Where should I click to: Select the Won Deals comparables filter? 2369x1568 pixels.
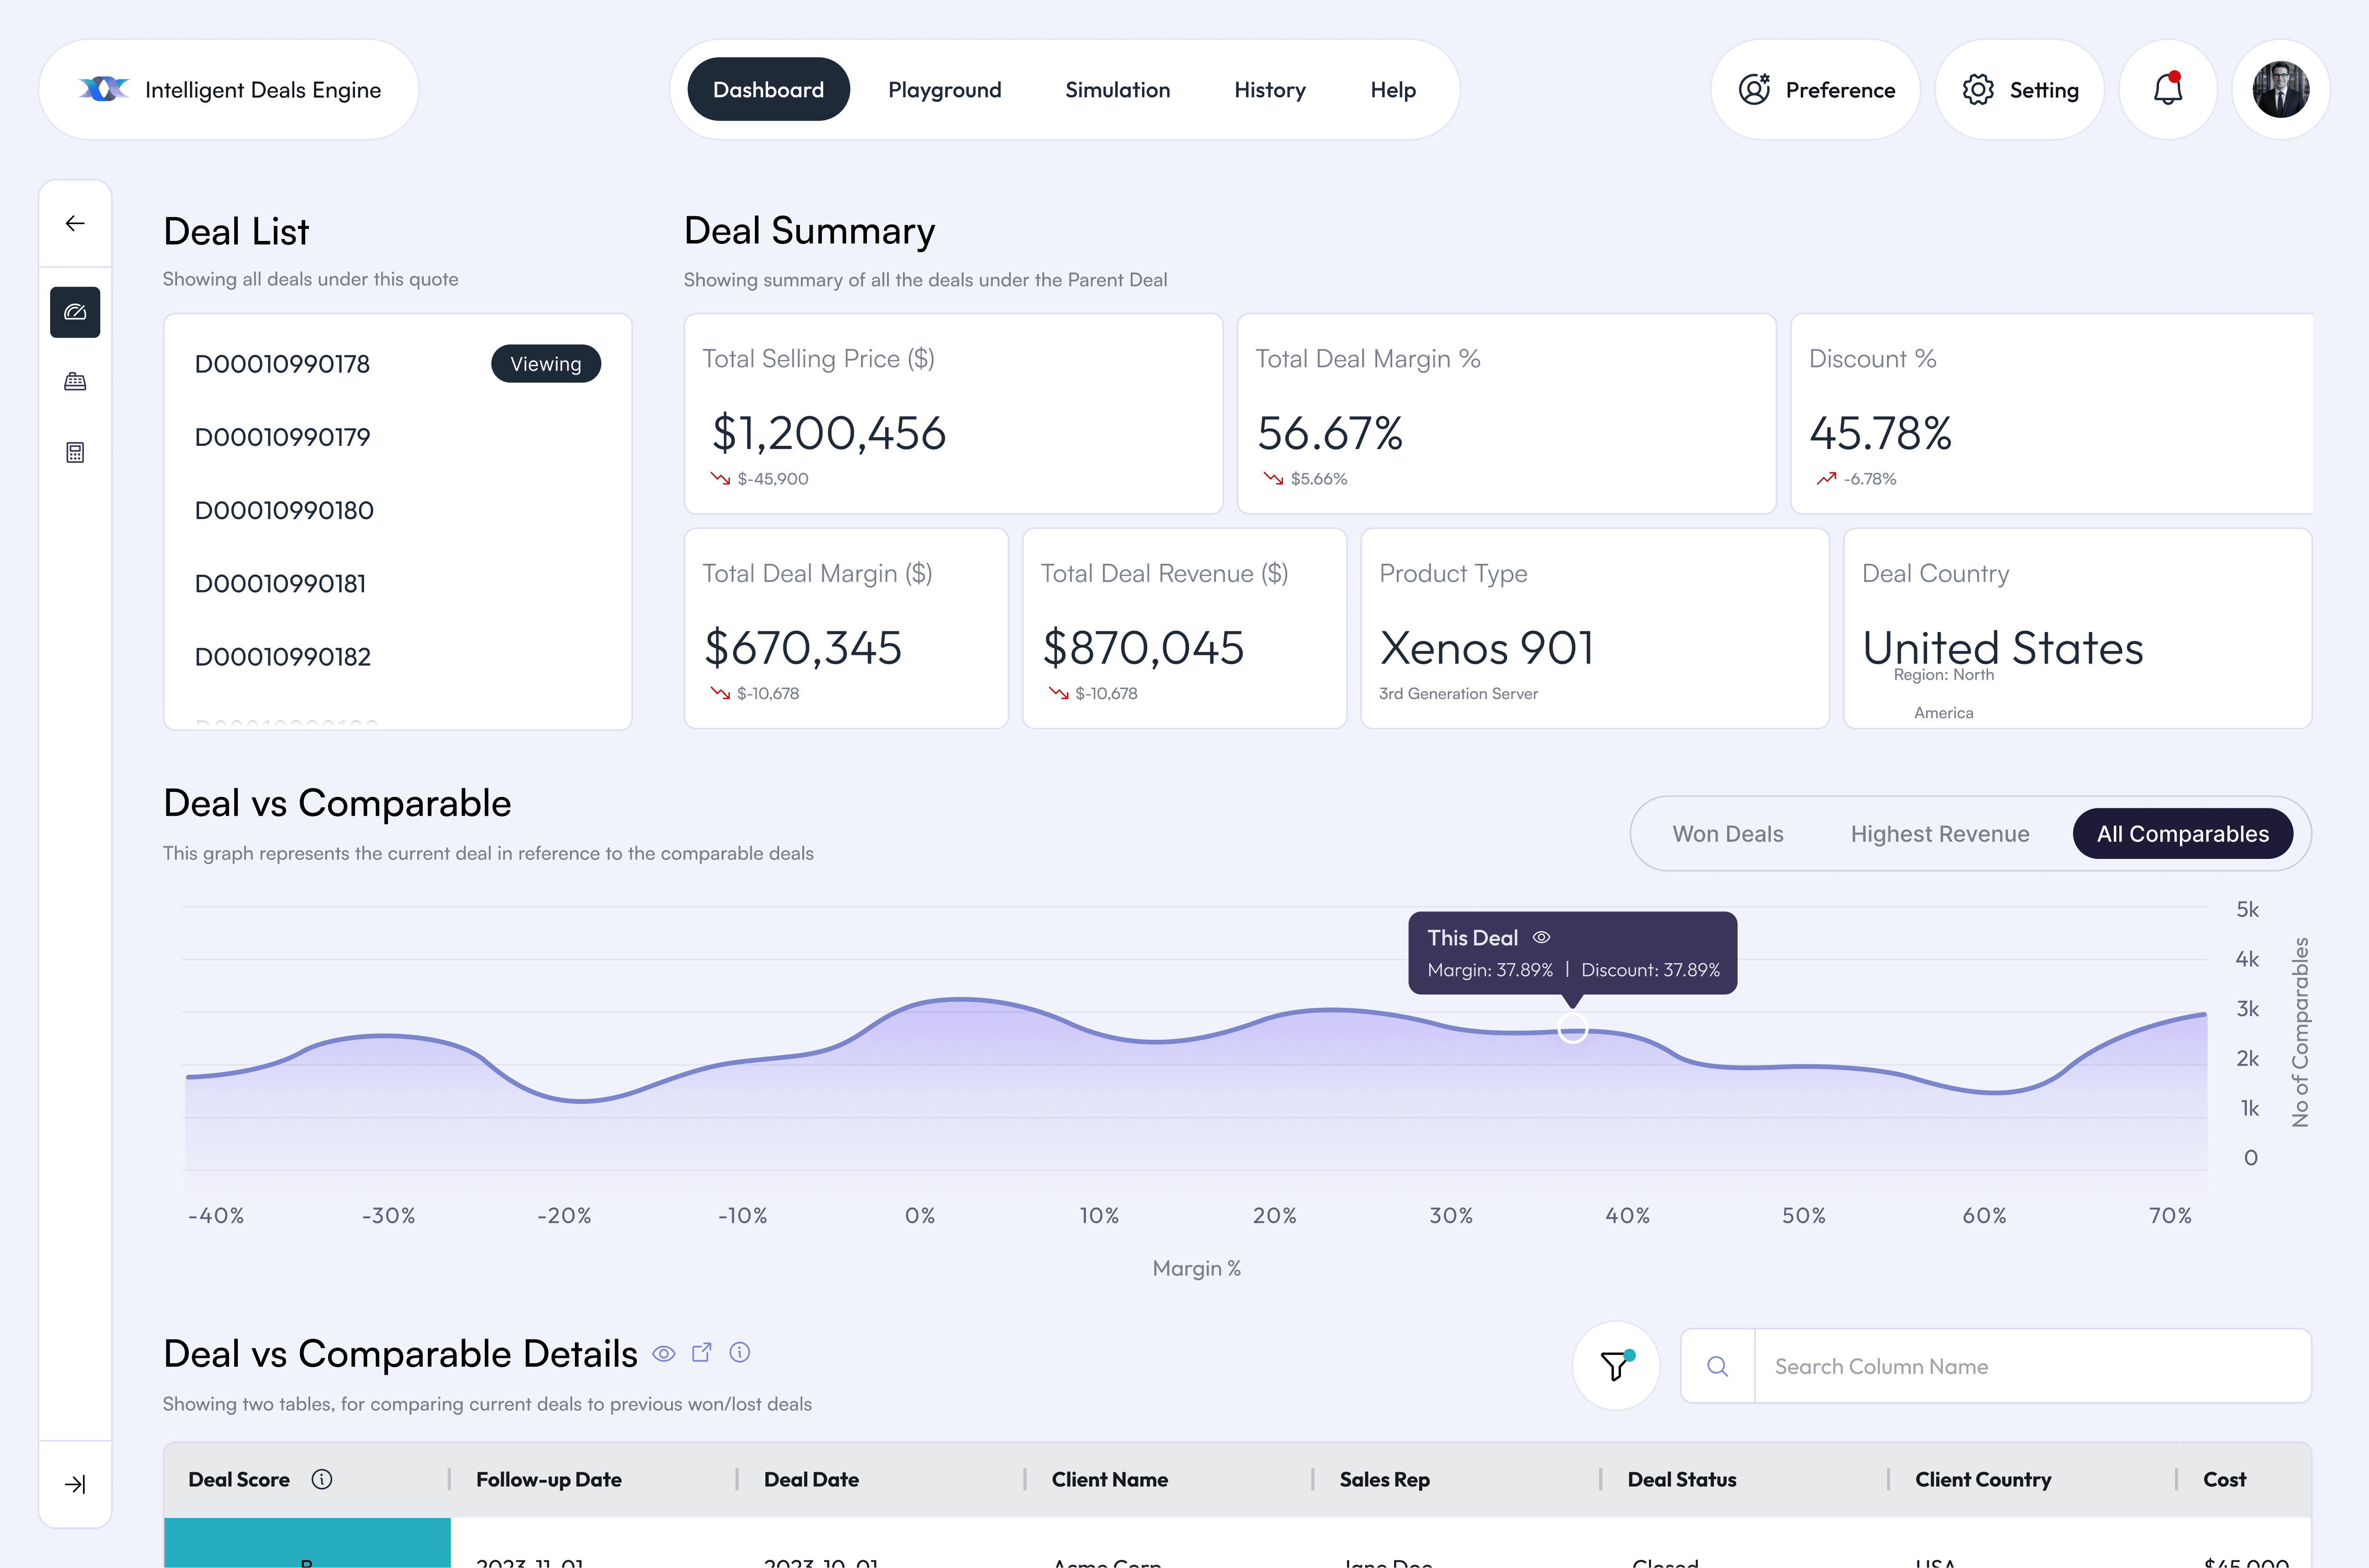point(1728,834)
